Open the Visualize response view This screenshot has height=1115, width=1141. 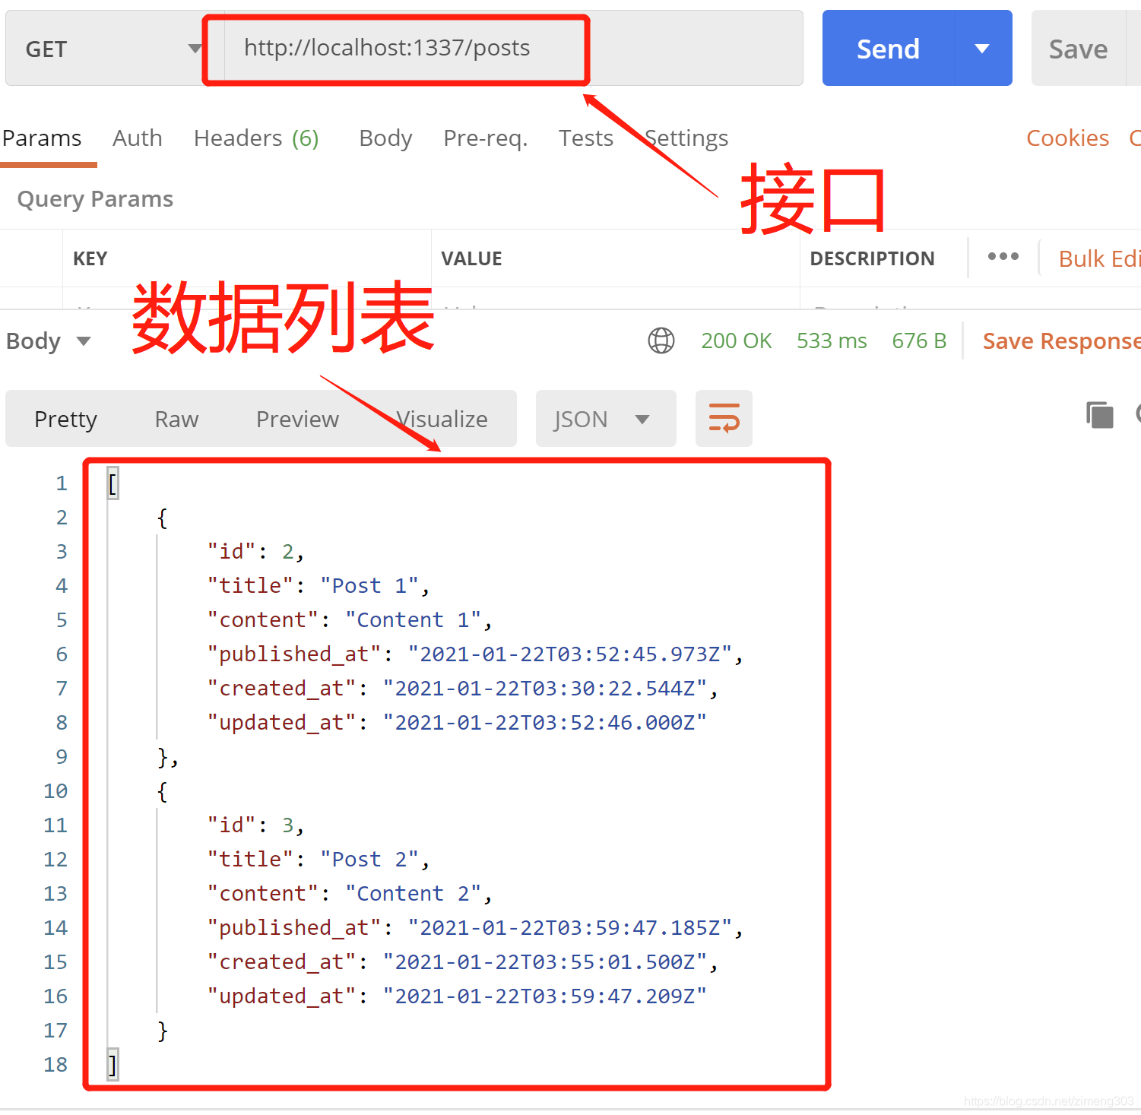point(442,418)
